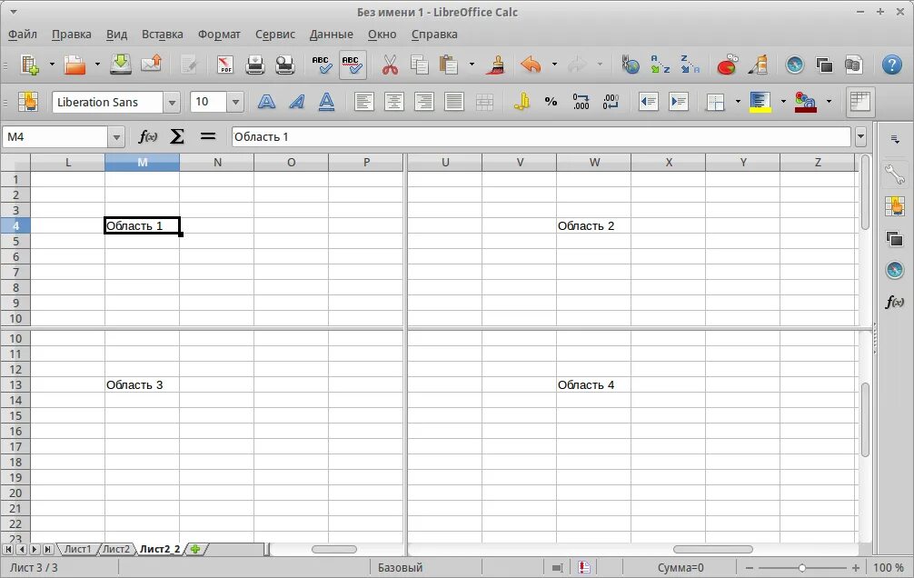Cut selection with the scissors icon

tap(390, 65)
